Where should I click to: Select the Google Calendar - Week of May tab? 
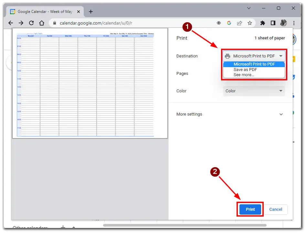tap(45, 12)
